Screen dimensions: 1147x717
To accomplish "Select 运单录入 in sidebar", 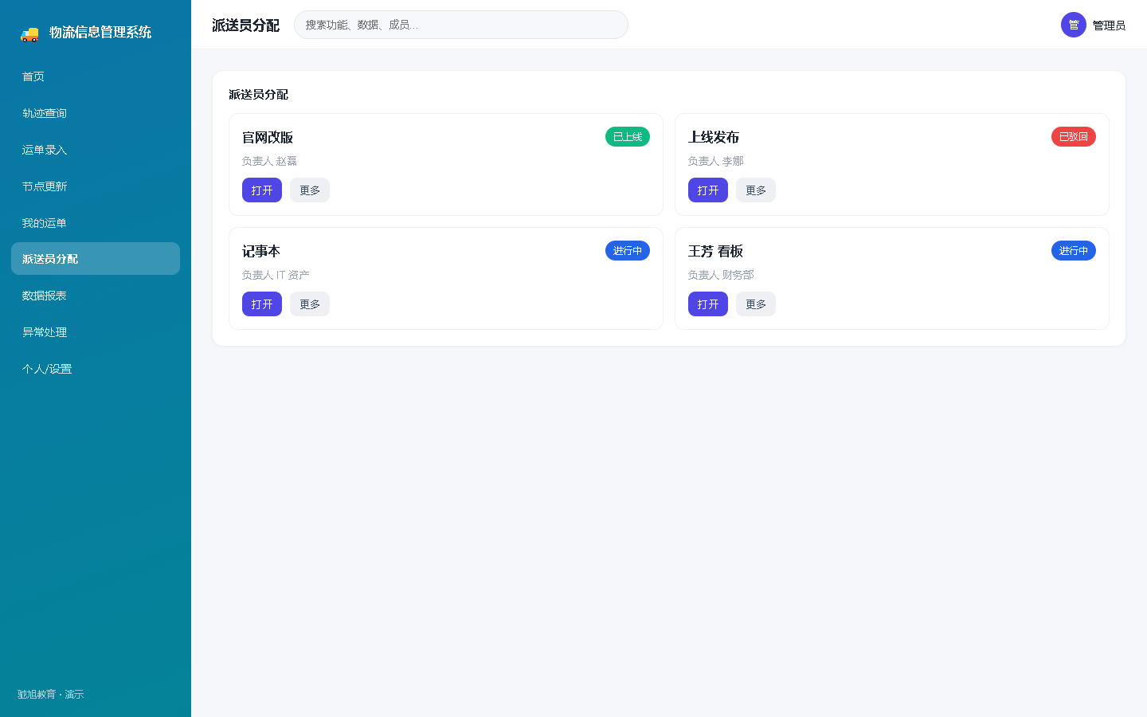I will coord(96,150).
